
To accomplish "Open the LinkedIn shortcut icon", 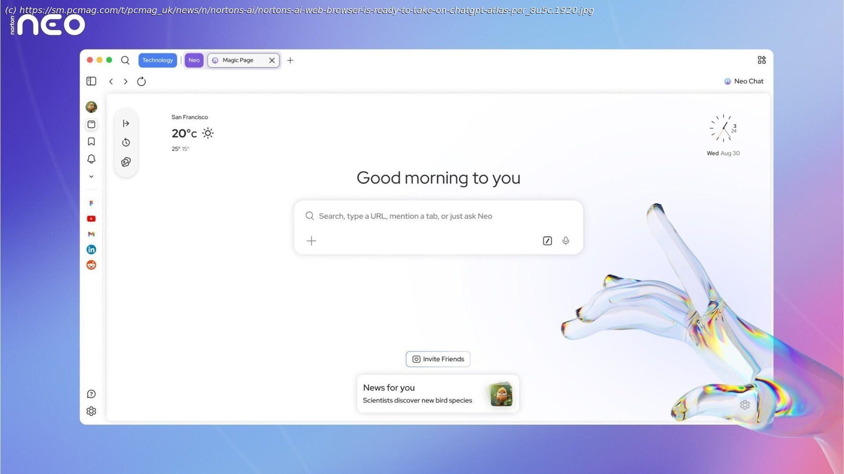I will tap(91, 250).
